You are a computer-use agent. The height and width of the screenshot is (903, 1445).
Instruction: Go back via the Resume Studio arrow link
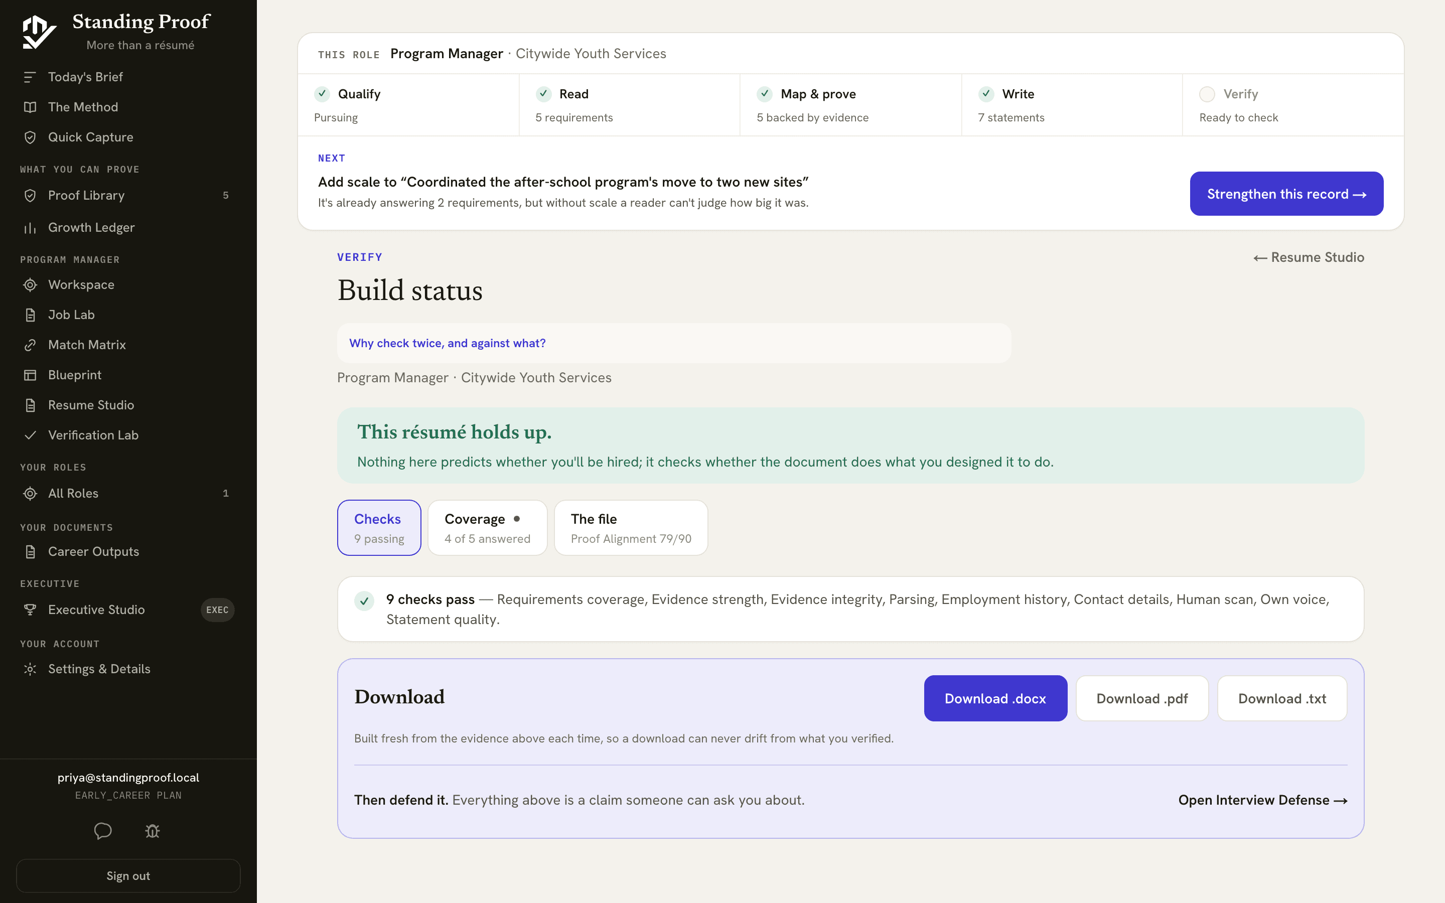tap(1308, 257)
